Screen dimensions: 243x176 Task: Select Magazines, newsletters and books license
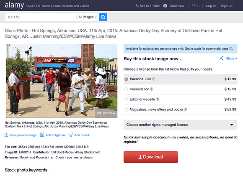click(126, 110)
